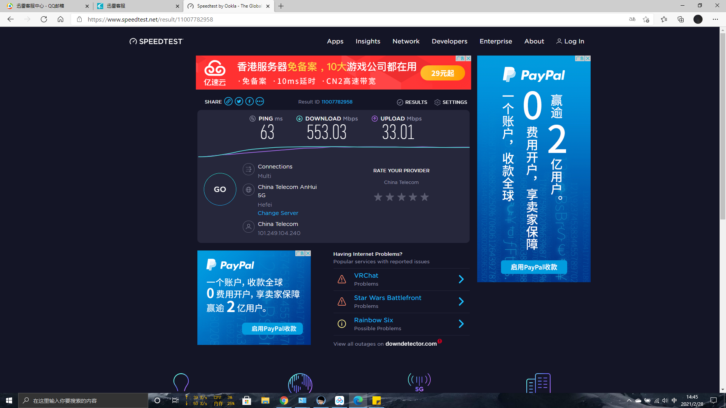Select third rating star
Viewport: 726px width, 408px height.
402,197
